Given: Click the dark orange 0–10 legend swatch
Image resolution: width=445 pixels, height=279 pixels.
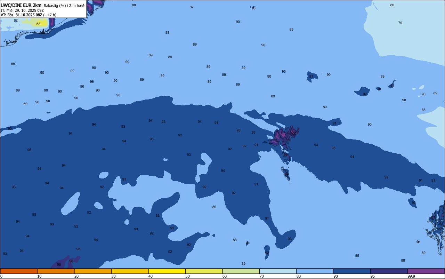Looking at the screenshot, I should [x=19, y=271].
